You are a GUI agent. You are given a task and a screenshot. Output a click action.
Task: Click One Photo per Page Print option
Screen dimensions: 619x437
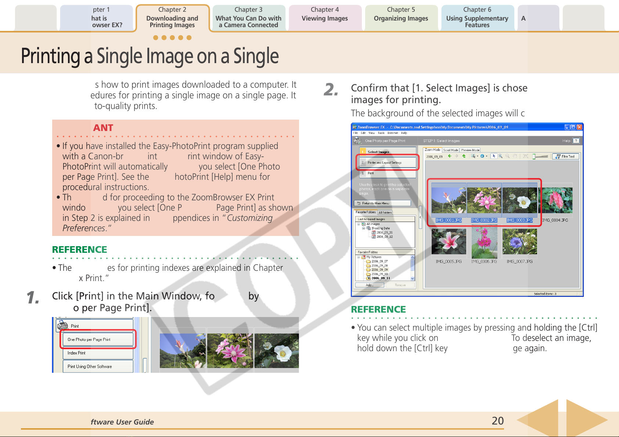98,339
